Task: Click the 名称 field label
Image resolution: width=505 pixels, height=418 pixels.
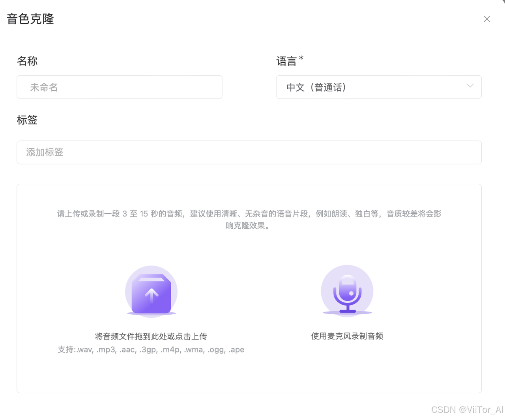Action: point(27,61)
